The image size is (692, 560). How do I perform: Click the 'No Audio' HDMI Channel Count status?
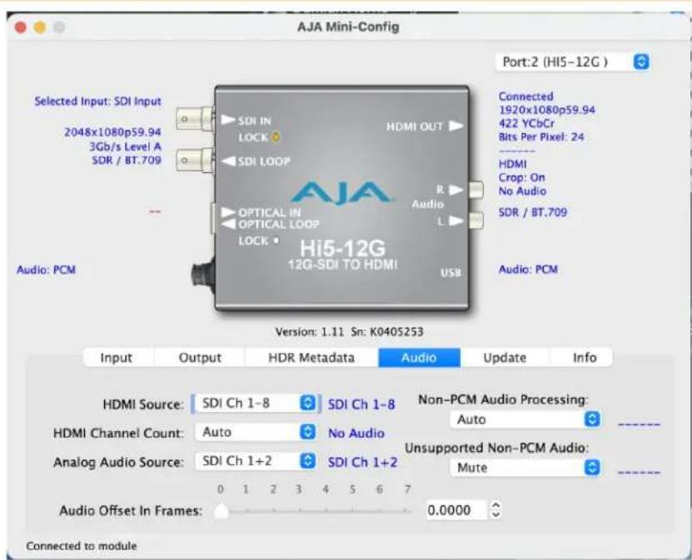coord(356,433)
